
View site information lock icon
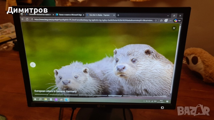pyautogui.click(x=32, y=19)
